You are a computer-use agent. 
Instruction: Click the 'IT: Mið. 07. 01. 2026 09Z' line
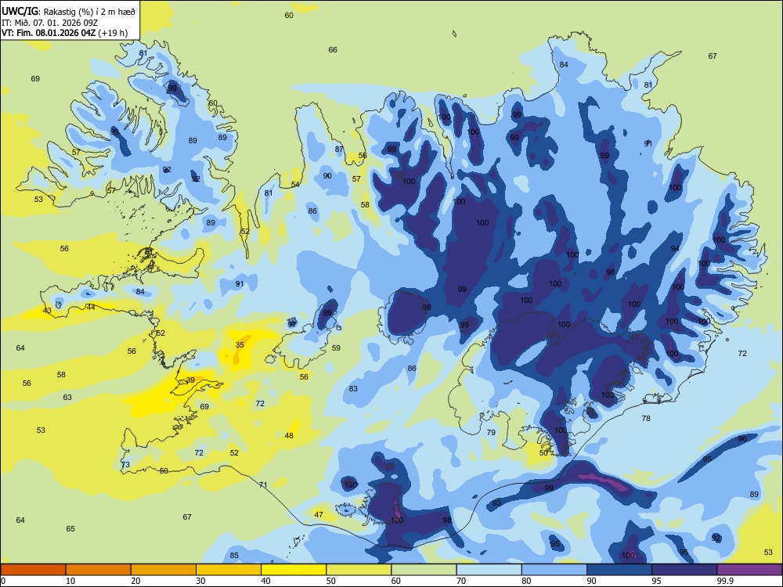(x=49, y=23)
